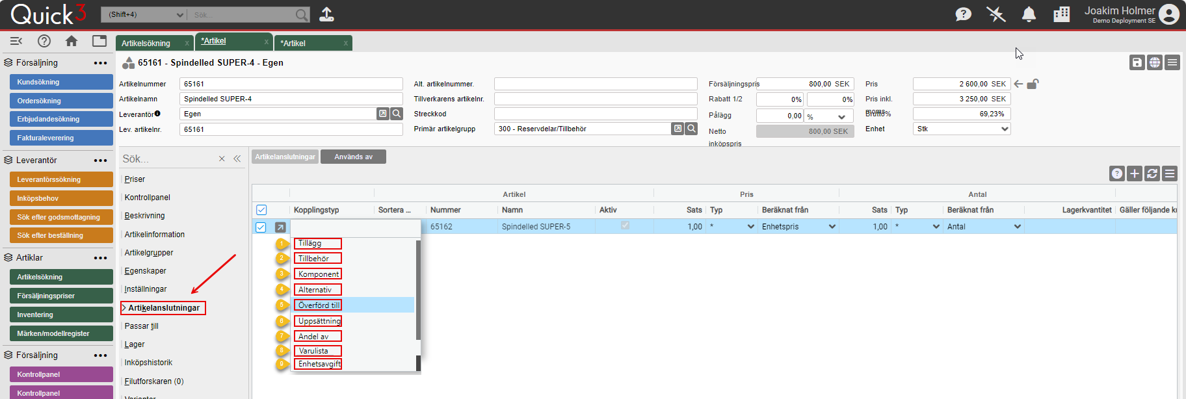Open Artiklar section options dots

100,258
